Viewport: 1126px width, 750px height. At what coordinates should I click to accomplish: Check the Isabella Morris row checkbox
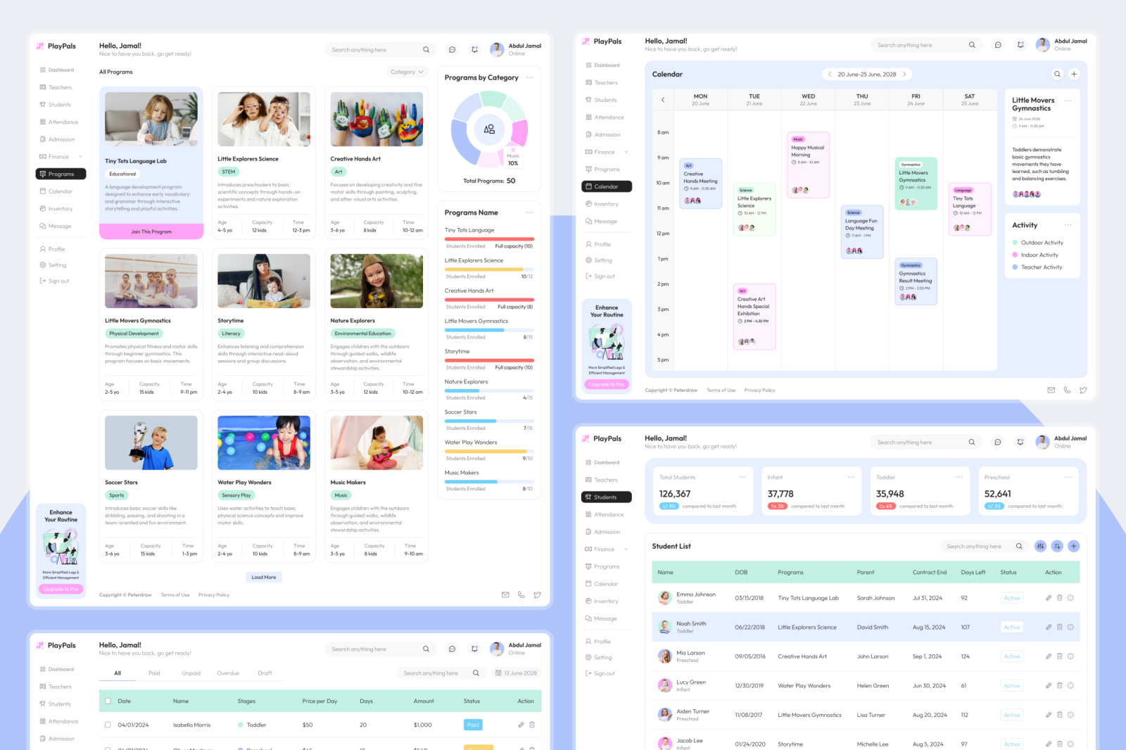(x=108, y=725)
